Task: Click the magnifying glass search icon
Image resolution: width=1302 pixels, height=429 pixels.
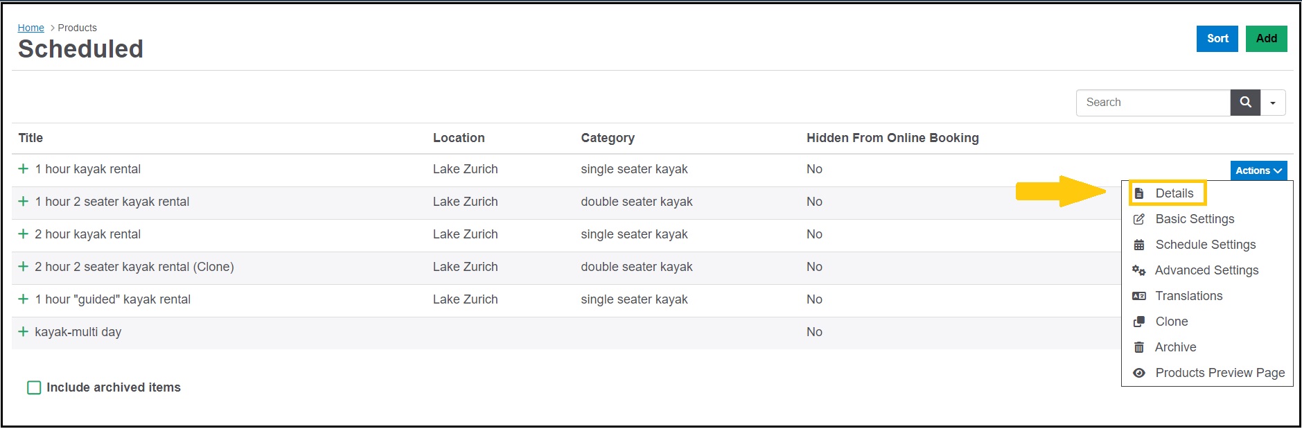Action: click(1245, 103)
